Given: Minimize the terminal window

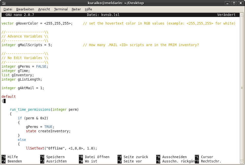Looking at the screenshot, I should click(x=228, y=3).
